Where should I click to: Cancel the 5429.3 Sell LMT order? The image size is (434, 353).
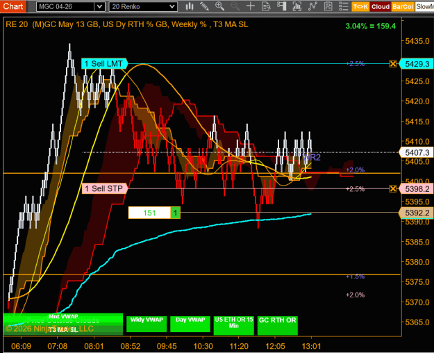pos(393,64)
